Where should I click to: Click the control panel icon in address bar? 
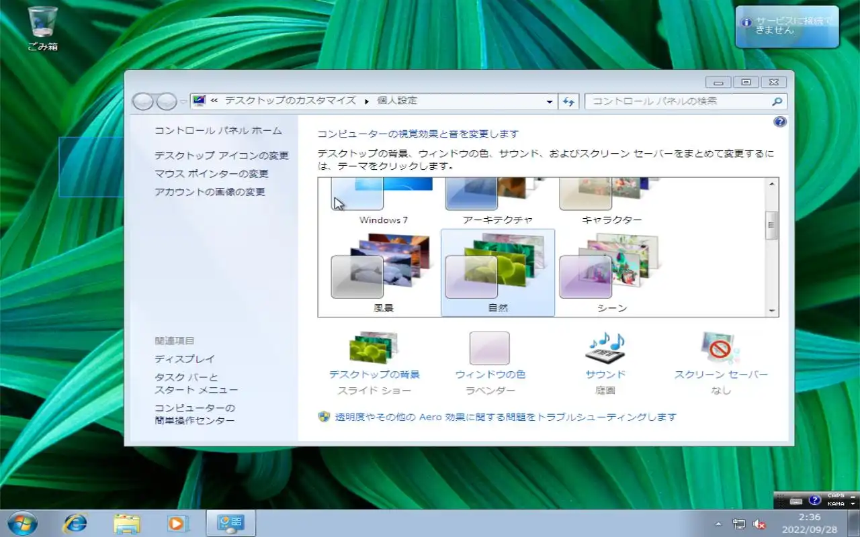point(199,101)
